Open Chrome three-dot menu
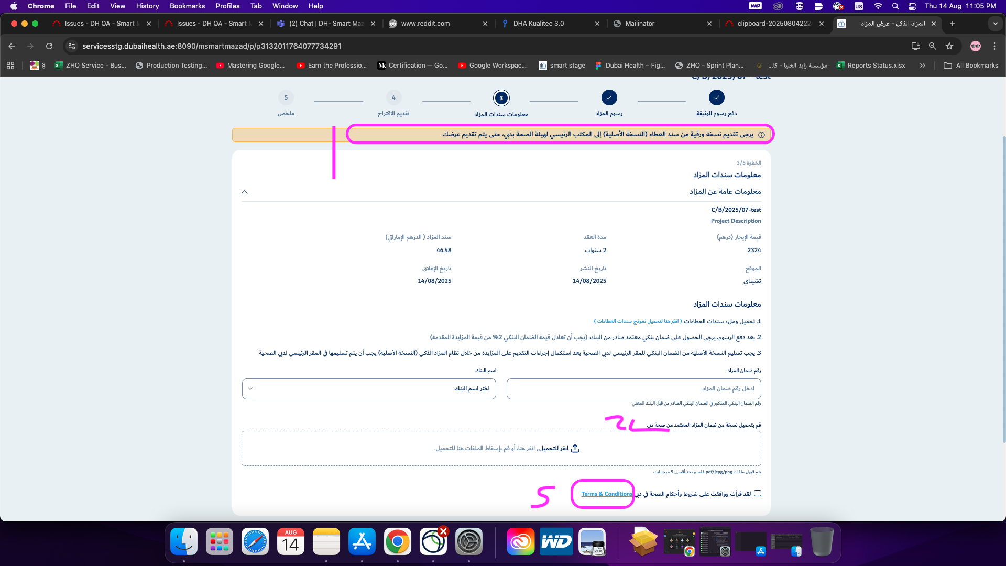This screenshot has height=566, width=1006. (x=994, y=46)
